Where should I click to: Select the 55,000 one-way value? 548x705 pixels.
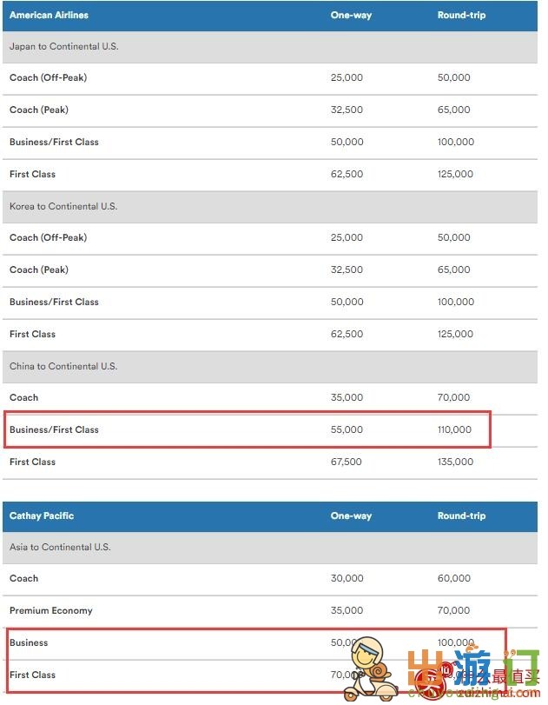pyautogui.click(x=347, y=429)
